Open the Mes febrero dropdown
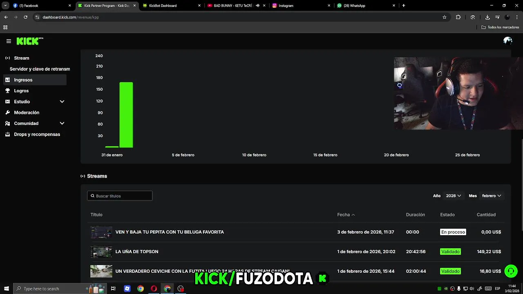This screenshot has width=523, height=294. tap(492, 196)
